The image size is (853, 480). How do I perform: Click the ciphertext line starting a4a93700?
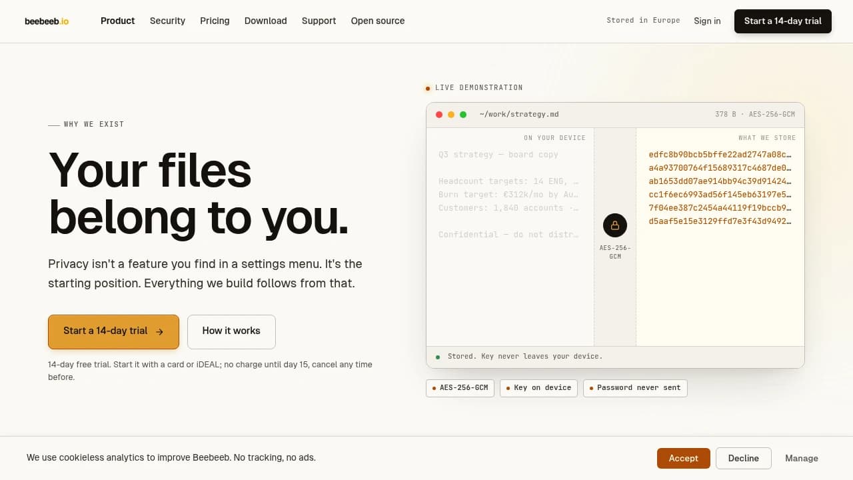[720, 168]
